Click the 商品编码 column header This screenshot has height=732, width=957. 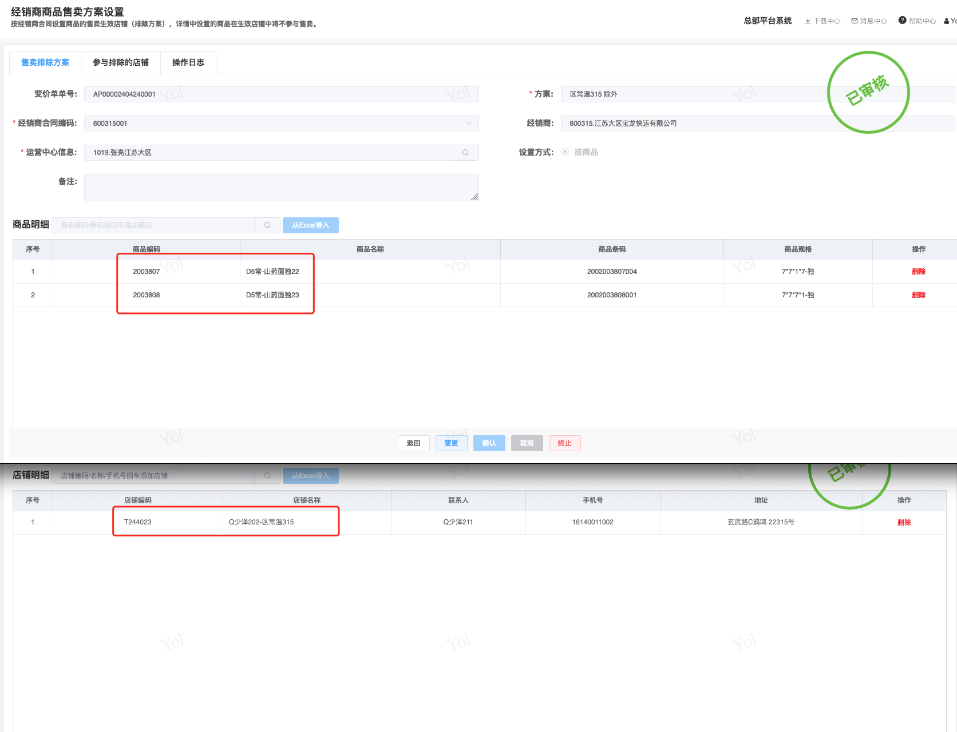point(147,249)
